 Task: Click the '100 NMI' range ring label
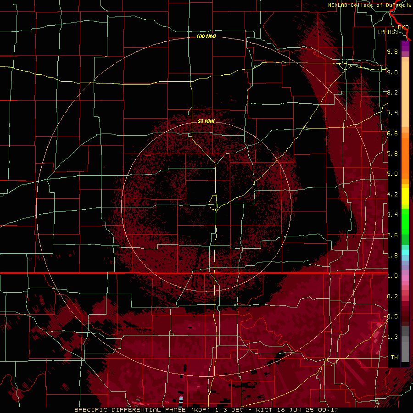(x=206, y=36)
